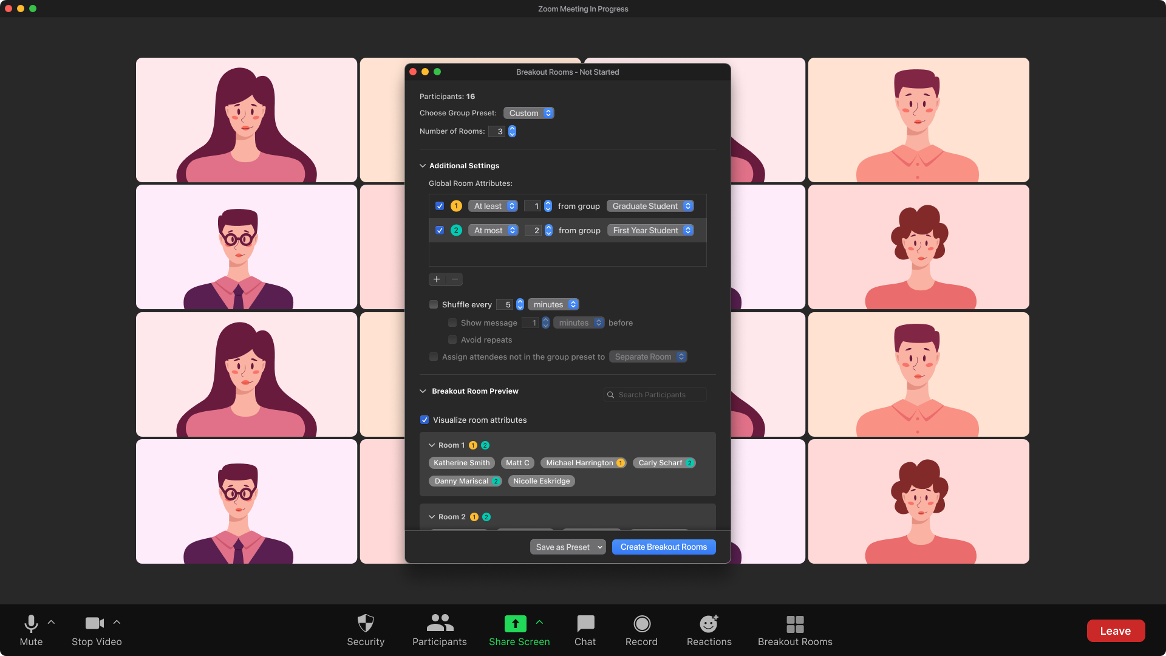Click Create Breakout Rooms button
This screenshot has height=656, width=1166.
pyautogui.click(x=663, y=546)
